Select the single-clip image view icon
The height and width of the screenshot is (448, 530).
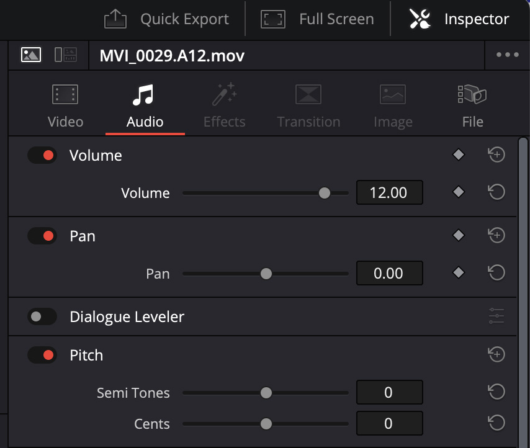(31, 55)
